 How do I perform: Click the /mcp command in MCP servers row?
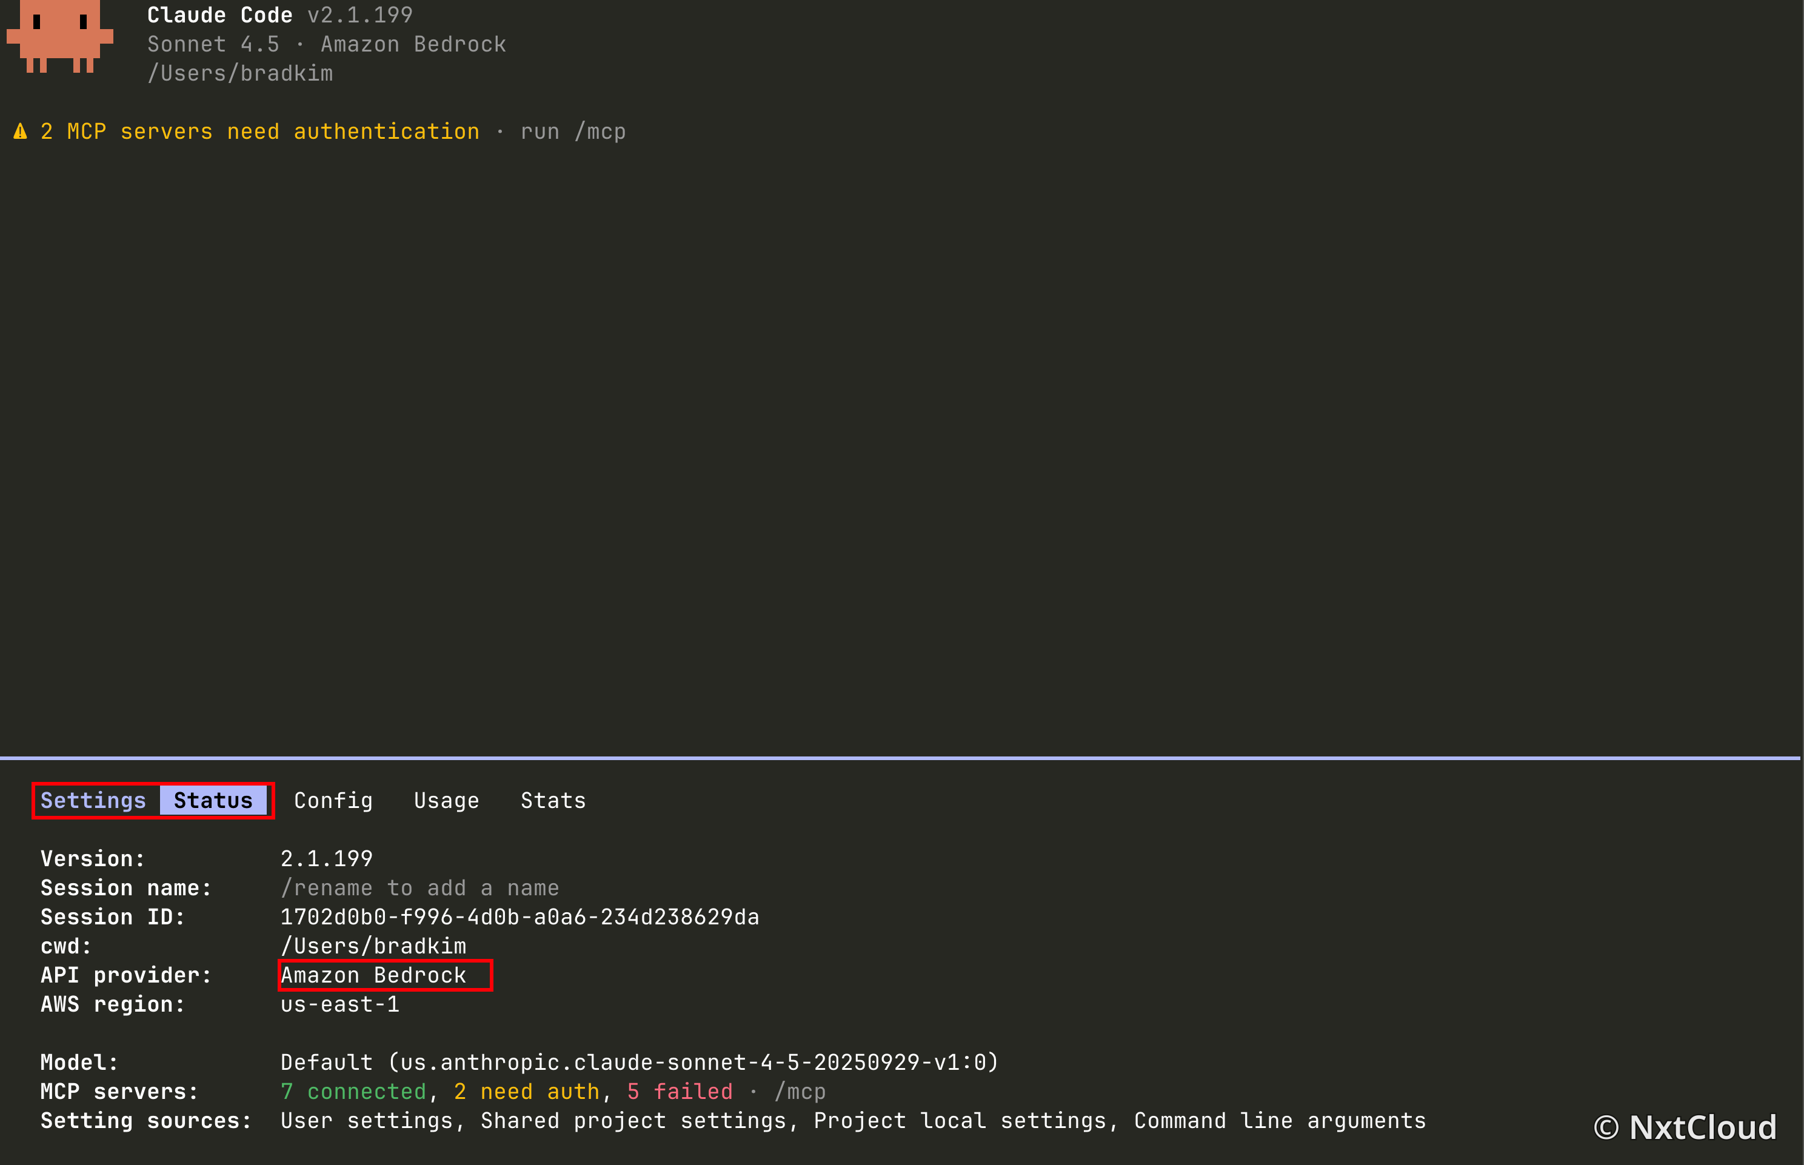click(x=800, y=1092)
